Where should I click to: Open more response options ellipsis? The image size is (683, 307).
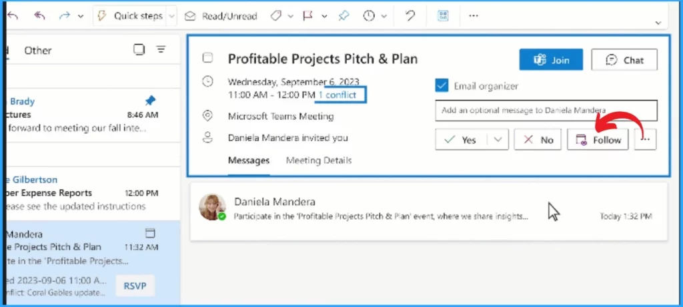(646, 140)
